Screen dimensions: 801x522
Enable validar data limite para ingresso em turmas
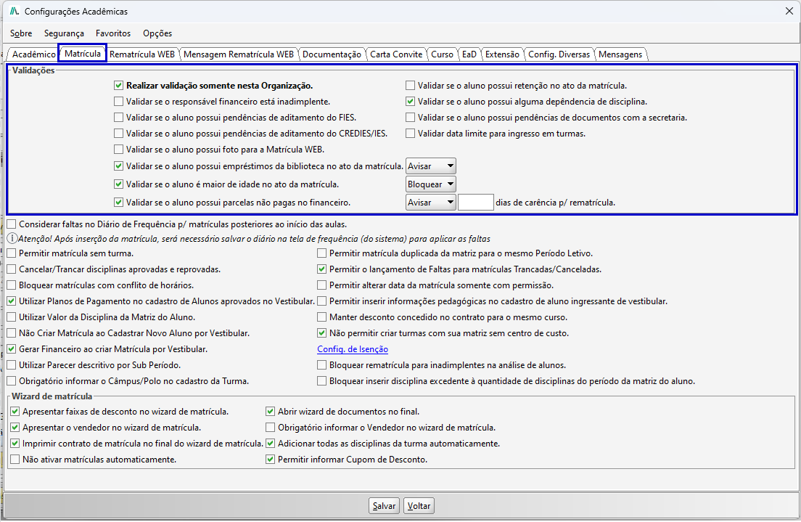point(410,134)
